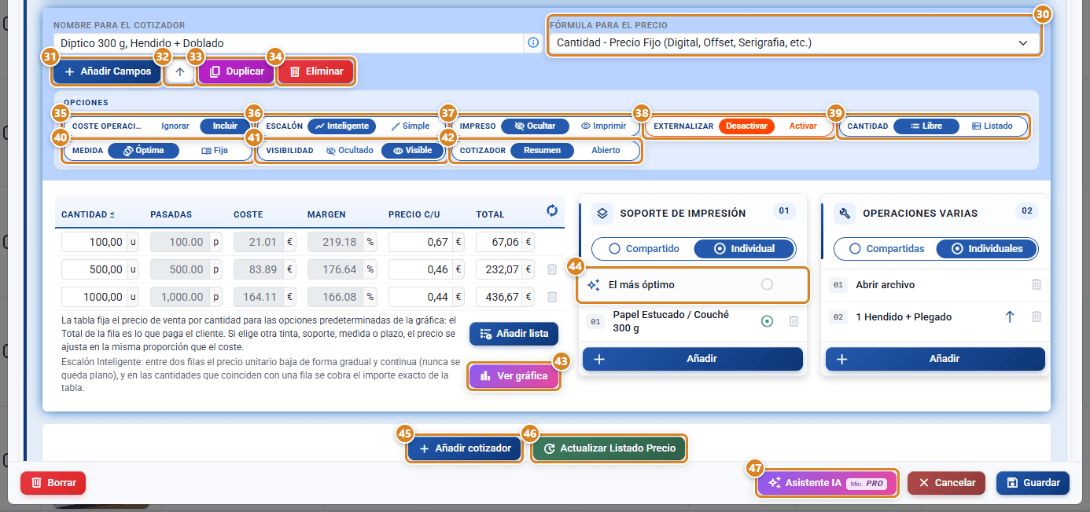Click the red Borrar button
Screen dimensions: 1090x512
coord(53,483)
